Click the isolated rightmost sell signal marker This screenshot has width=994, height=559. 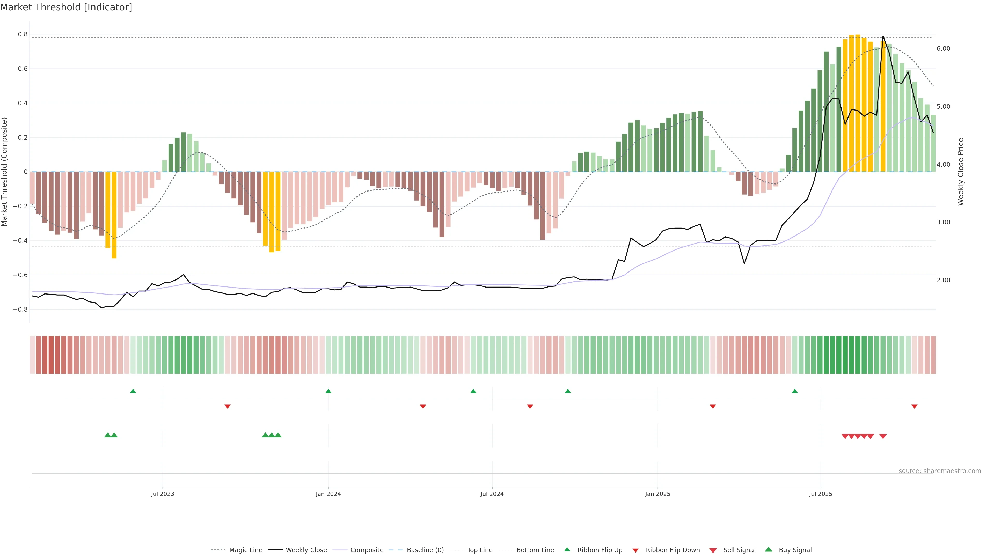point(883,436)
